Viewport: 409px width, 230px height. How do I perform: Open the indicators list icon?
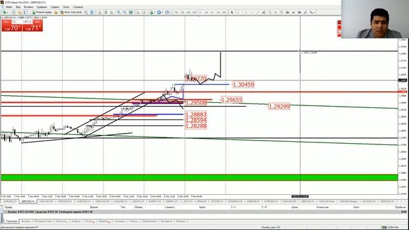(x=151, y=12)
